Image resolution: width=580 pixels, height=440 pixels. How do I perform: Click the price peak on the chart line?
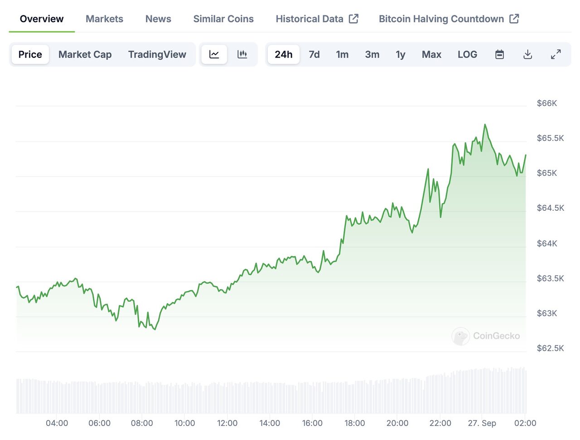coord(485,125)
